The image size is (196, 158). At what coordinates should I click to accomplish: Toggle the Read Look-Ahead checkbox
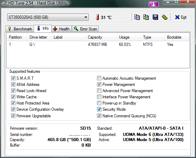13,90
